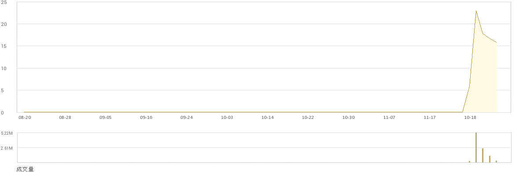Click the 2.61M volume axis label

pyautogui.click(x=7, y=148)
